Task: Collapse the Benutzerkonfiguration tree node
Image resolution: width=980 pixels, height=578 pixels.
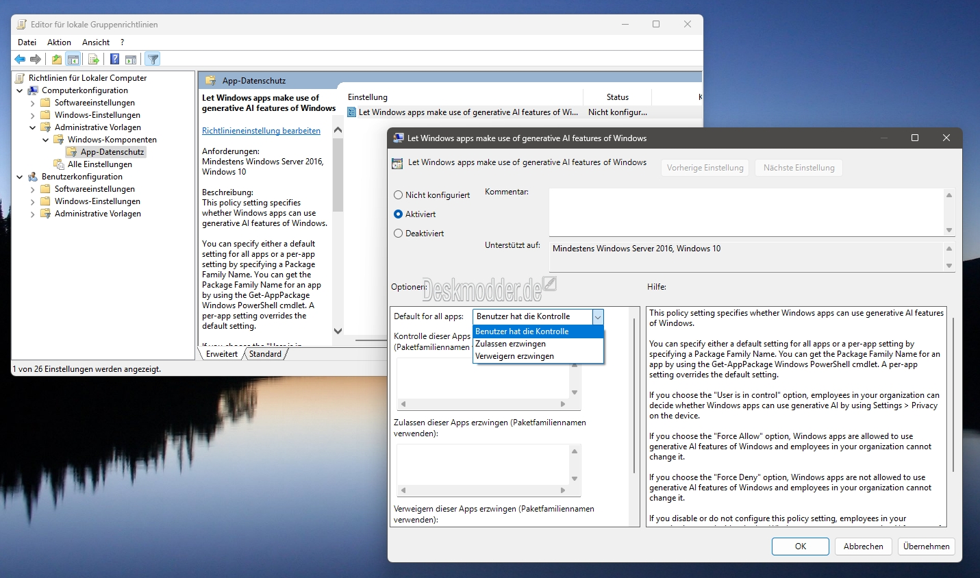Action: coord(20,177)
